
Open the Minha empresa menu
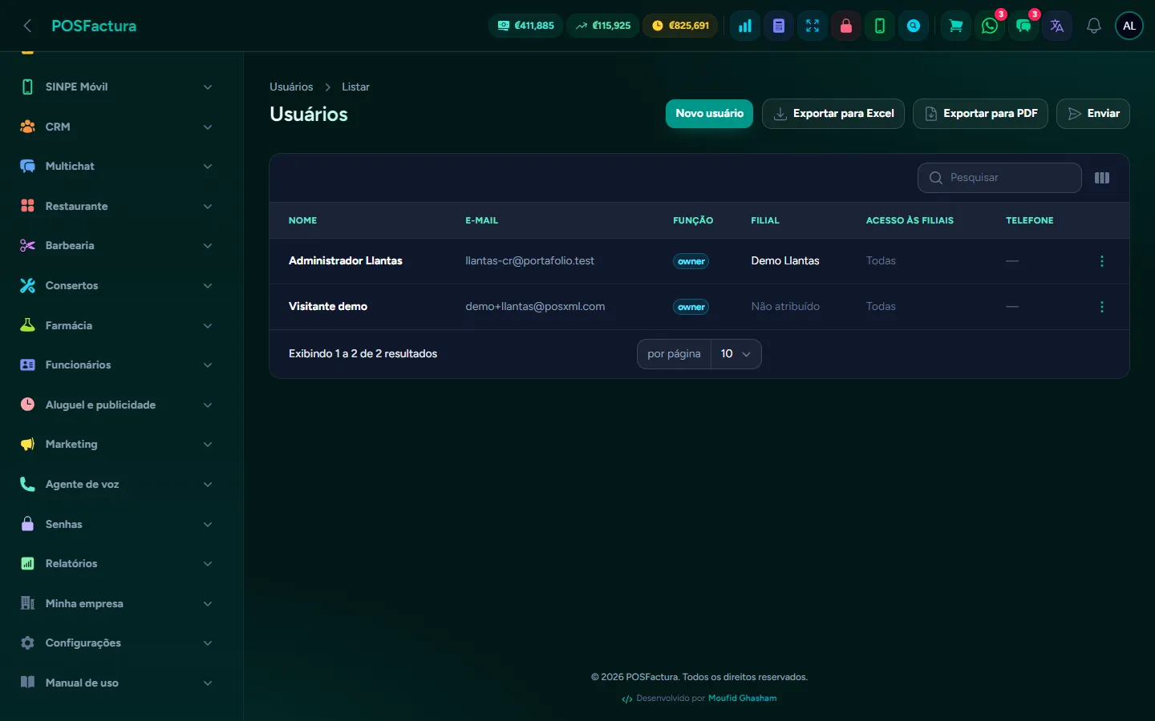click(117, 603)
